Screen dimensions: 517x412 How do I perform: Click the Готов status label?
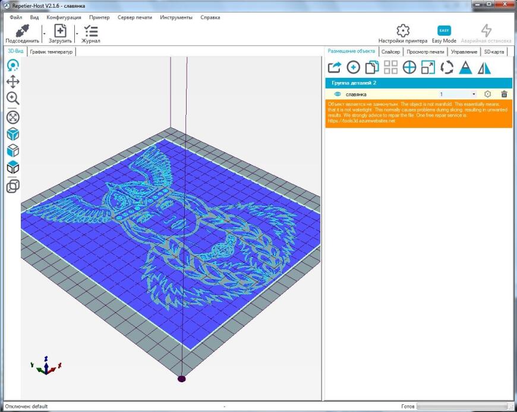pyautogui.click(x=408, y=407)
